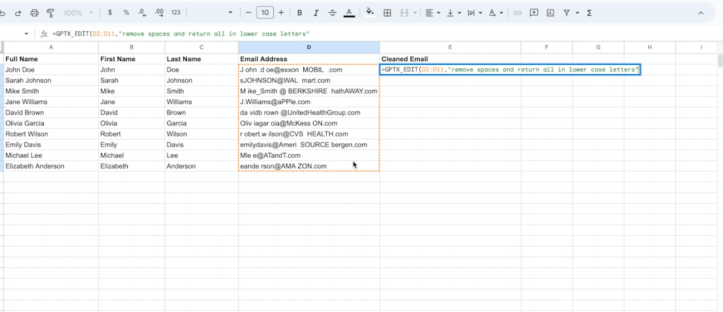
Task: Click the Elizabeth Anderson full name cell
Action: click(x=51, y=166)
